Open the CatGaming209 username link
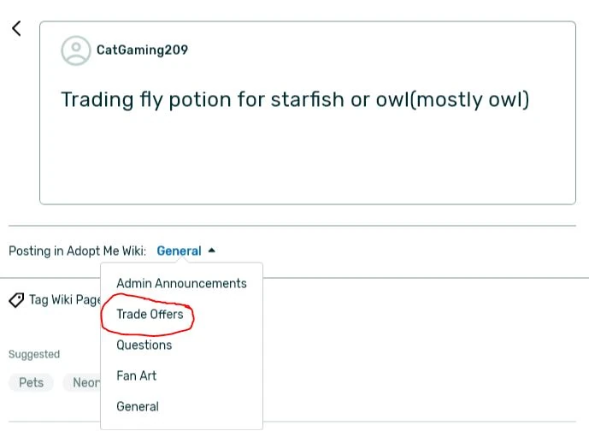 pos(142,50)
